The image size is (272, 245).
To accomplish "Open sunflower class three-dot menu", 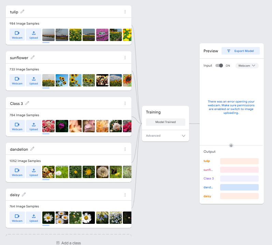I will coord(125,58).
